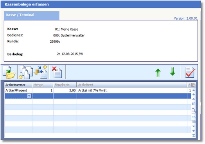The height and width of the screenshot is (144, 205).
Task: Select the Artikel7Prozent row cell
Action: click(x=18, y=90)
